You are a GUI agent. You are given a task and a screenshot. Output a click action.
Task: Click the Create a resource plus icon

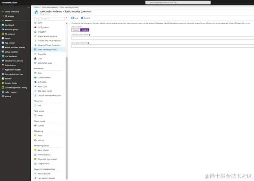click(3, 11)
